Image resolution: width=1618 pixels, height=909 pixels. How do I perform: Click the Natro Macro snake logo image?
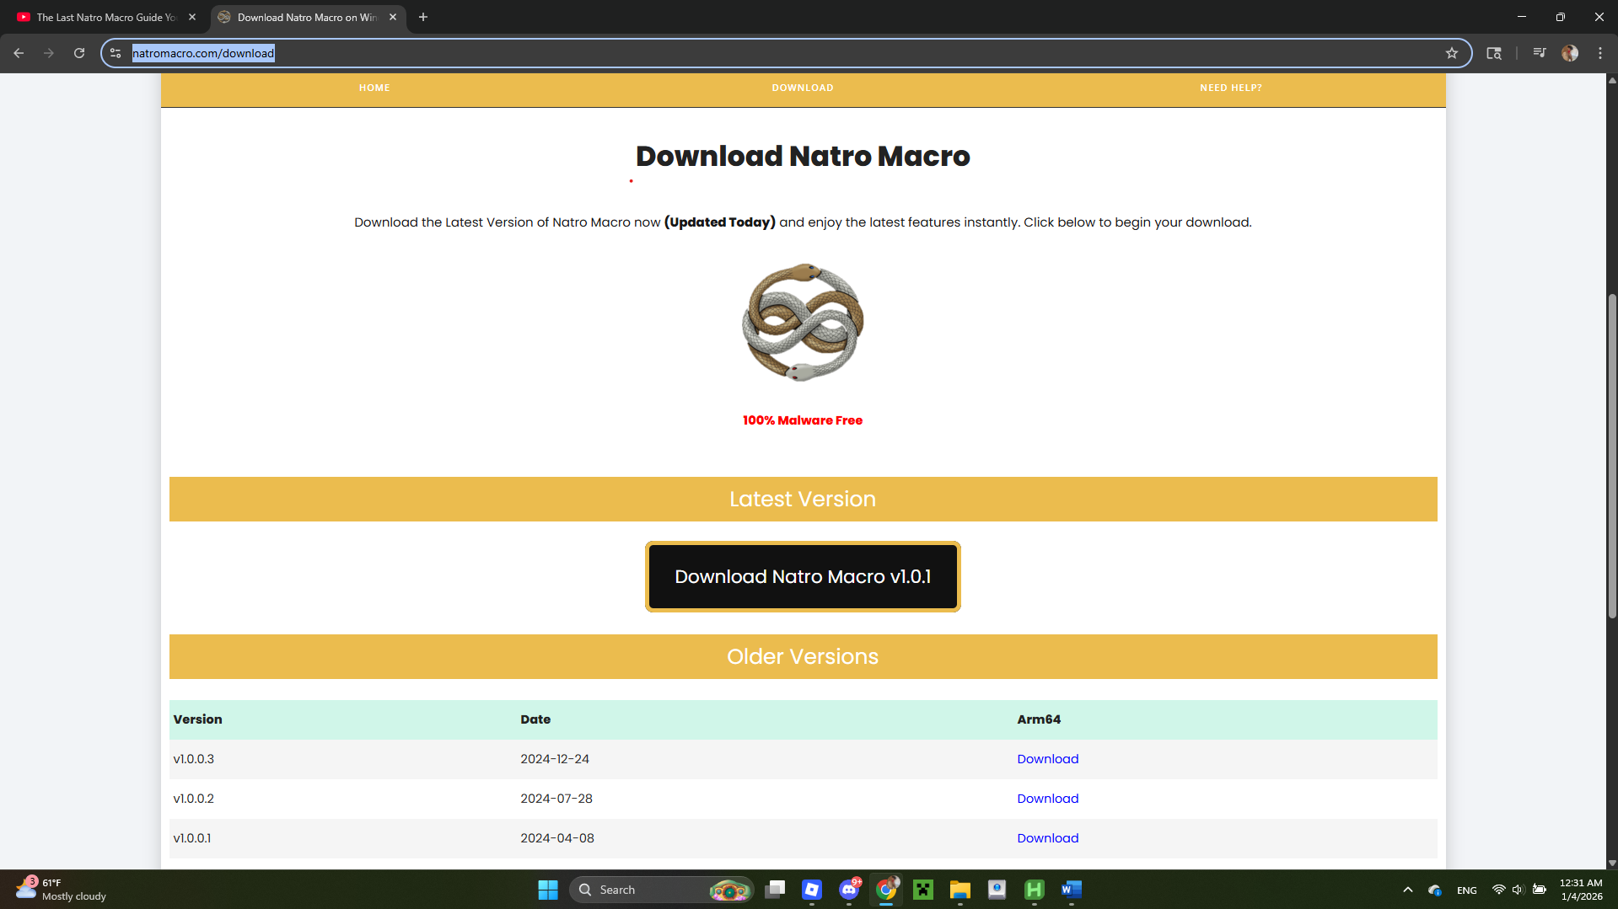click(803, 323)
